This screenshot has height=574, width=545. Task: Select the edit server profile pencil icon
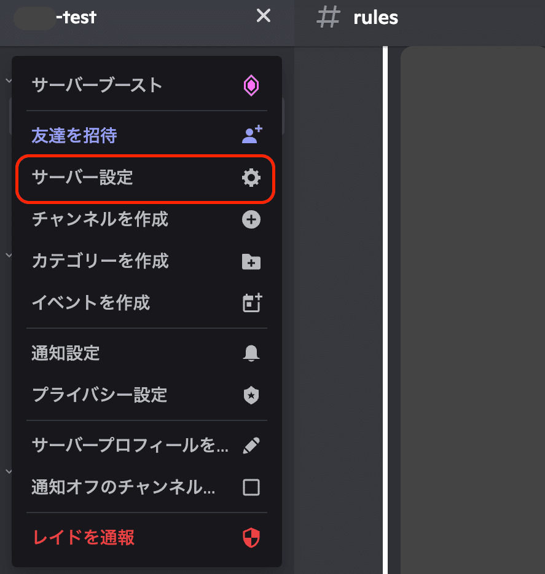coord(251,445)
